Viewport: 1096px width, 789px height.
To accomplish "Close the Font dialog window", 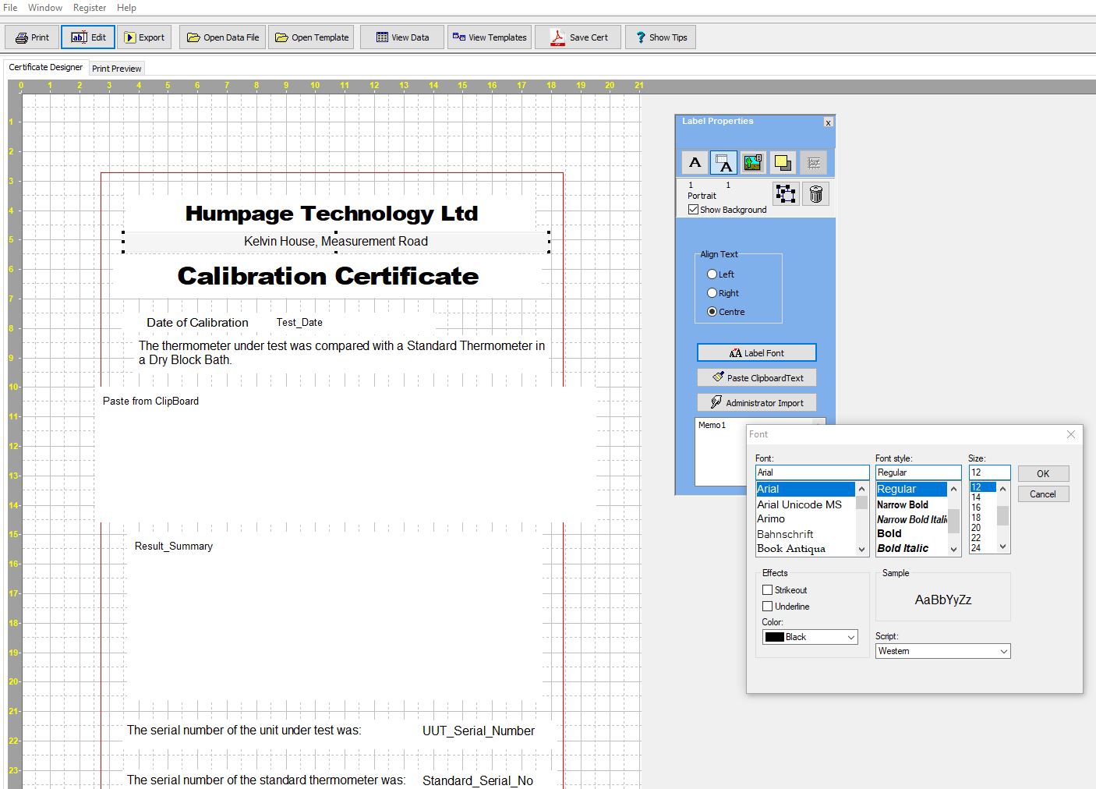I will (1071, 434).
